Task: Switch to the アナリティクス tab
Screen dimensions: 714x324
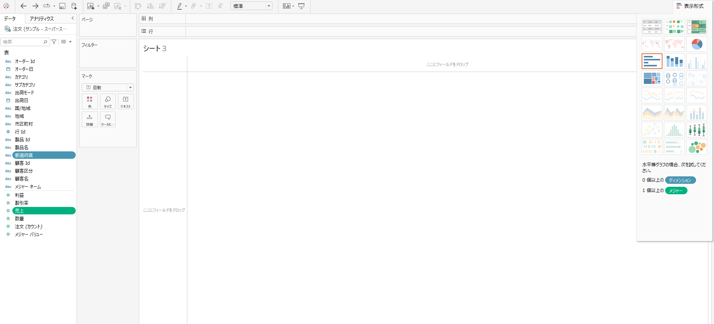Action: coord(42,19)
